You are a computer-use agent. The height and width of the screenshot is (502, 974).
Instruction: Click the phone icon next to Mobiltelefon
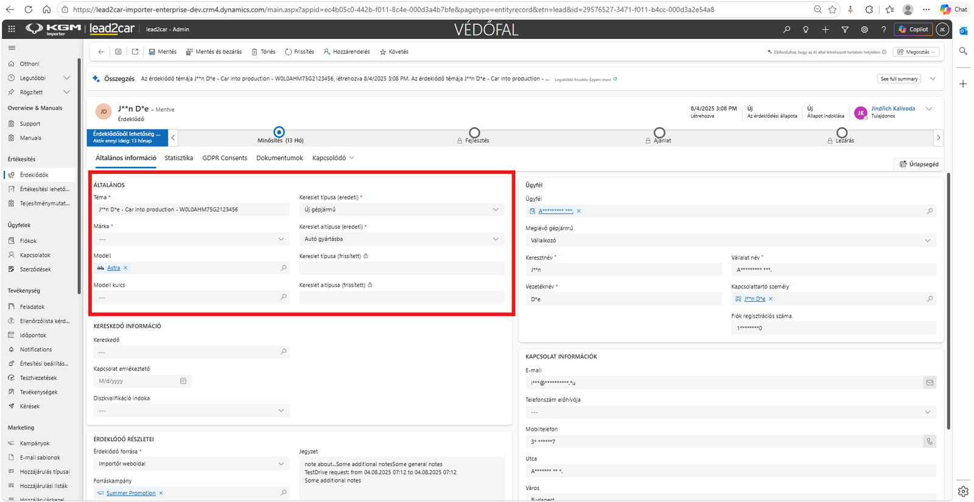click(930, 441)
